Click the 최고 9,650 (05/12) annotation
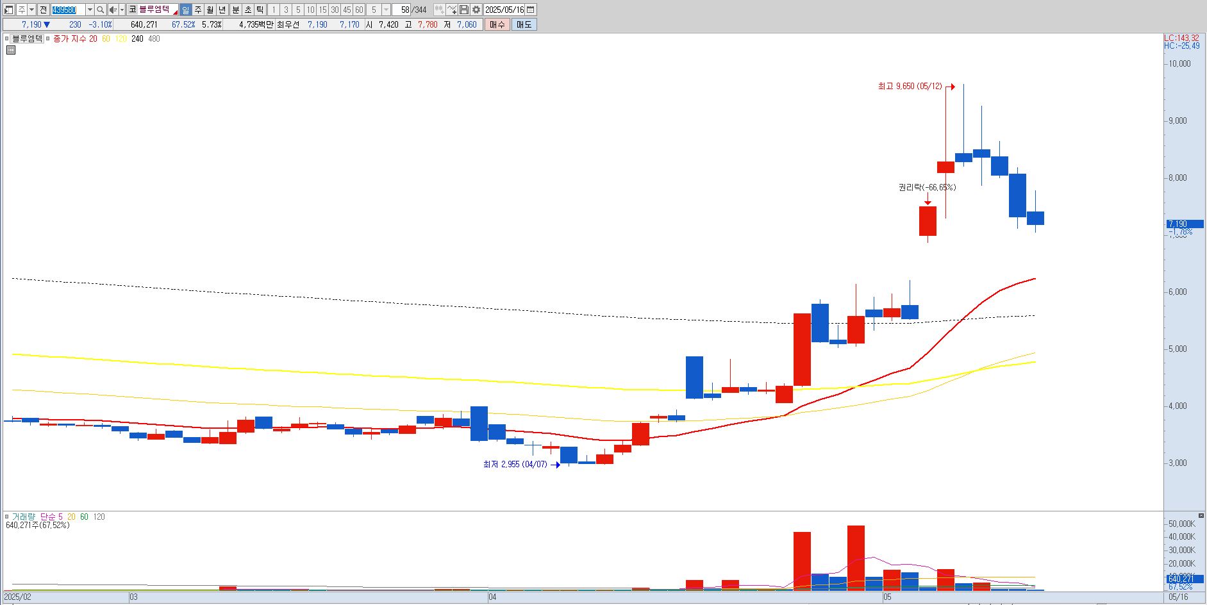1207x605 pixels. 910,86
